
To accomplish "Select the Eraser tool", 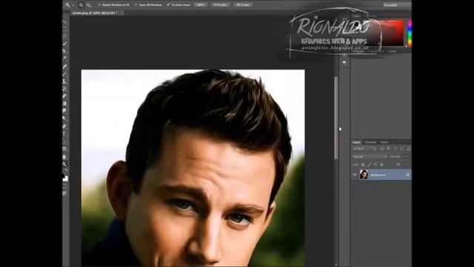I will click(65, 96).
